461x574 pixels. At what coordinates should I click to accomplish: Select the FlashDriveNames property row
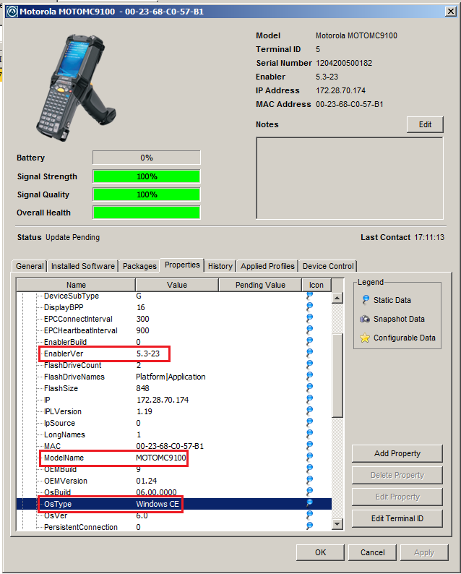(x=174, y=377)
